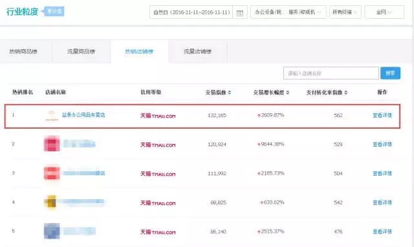Click the 542 conversion index value
The height and width of the screenshot is (247, 414).
coord(338,202)
